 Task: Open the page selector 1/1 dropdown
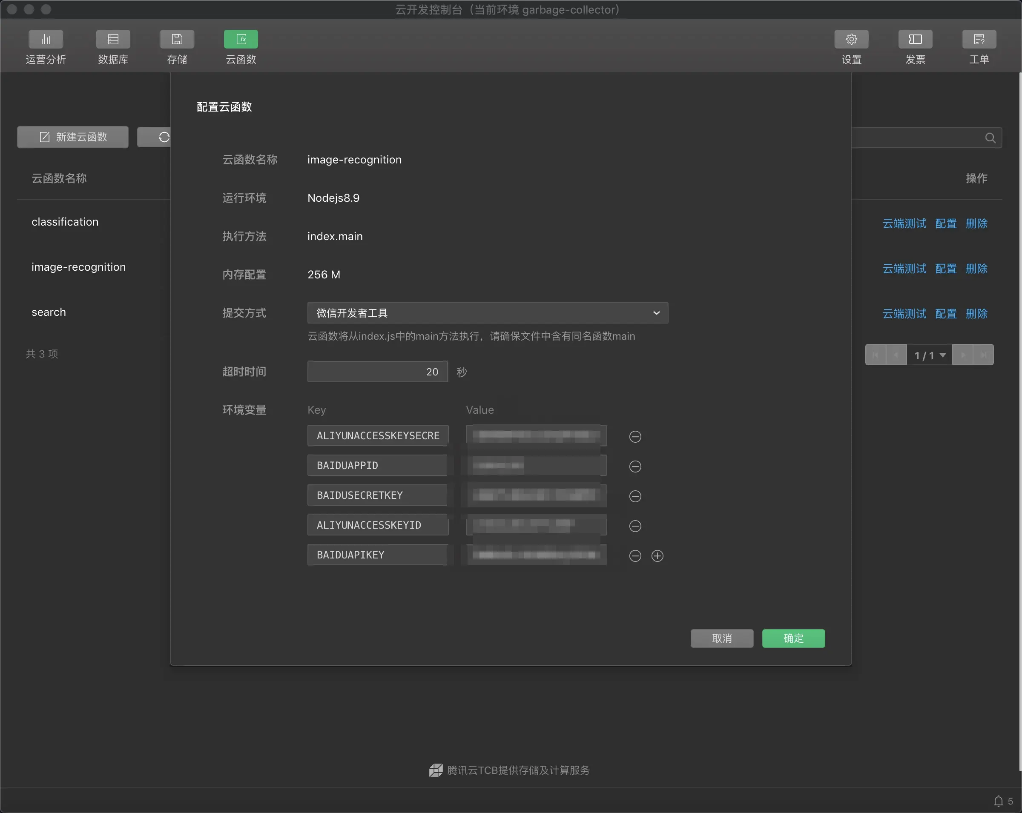coord(929,355)
